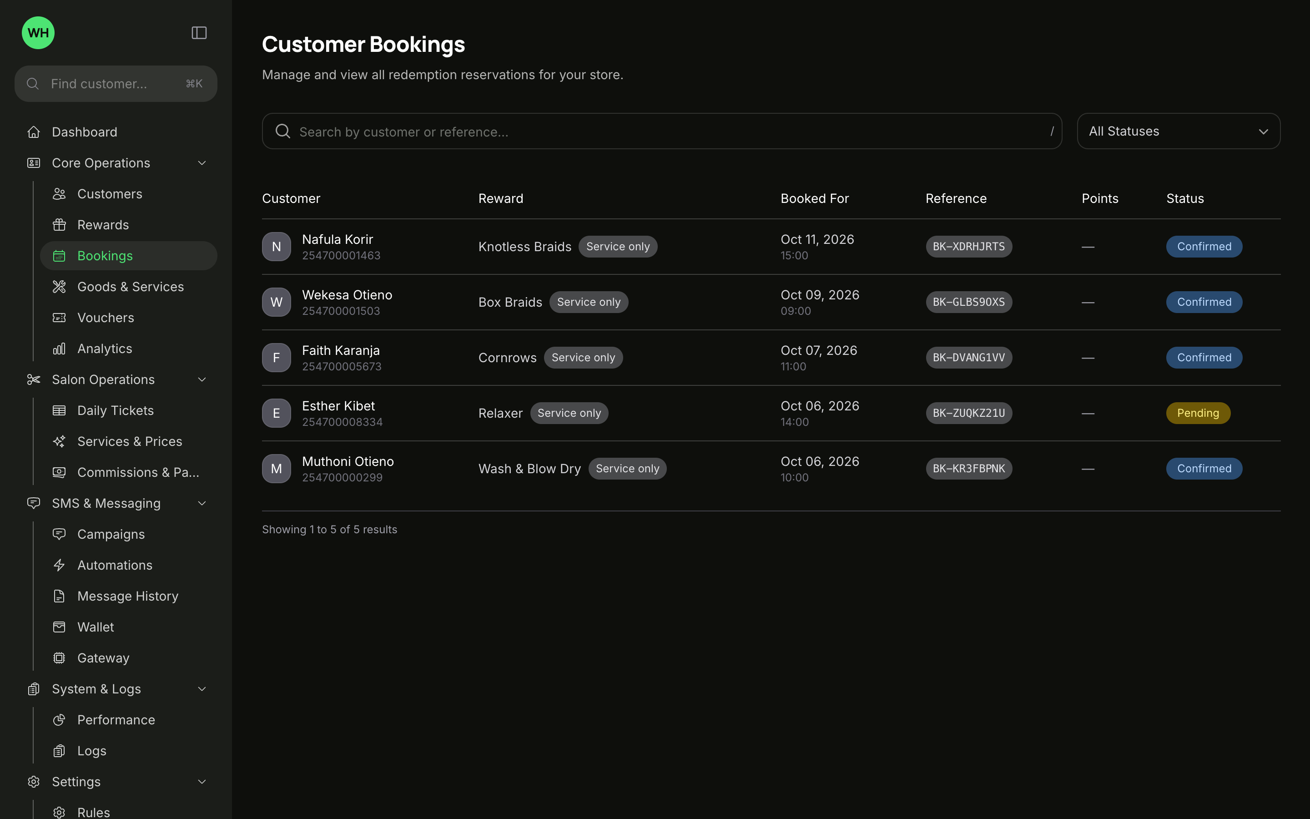This screenshot has height=819, width=1310.
Task: Open Message History document icon
Action: tap(59, 596)
